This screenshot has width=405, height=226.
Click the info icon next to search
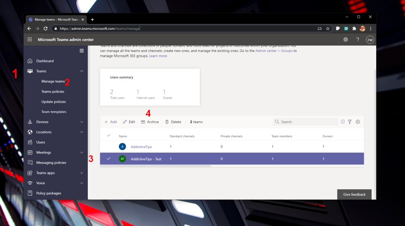[x=343, y=122]
